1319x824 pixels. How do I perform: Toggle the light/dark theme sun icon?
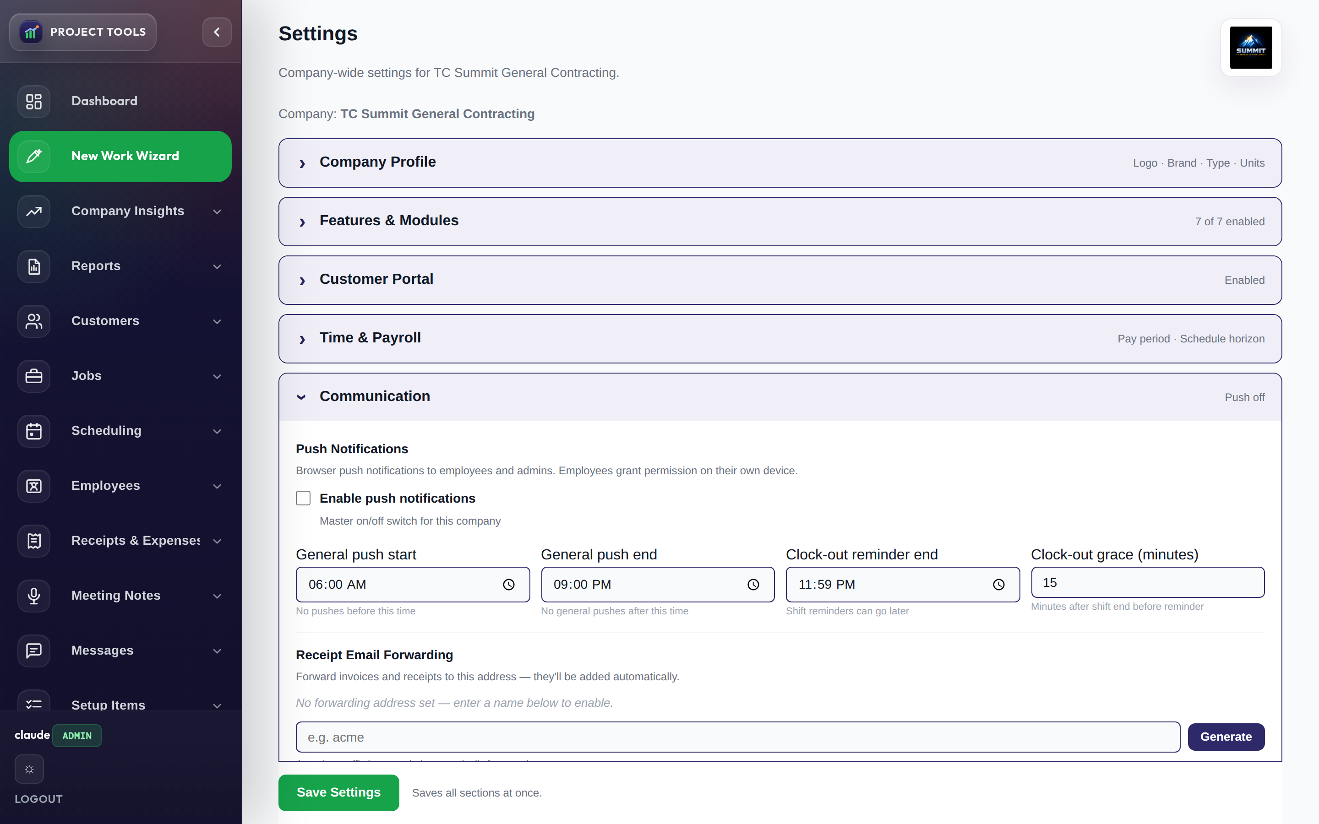pyautogui.click(x=29, y=769)
